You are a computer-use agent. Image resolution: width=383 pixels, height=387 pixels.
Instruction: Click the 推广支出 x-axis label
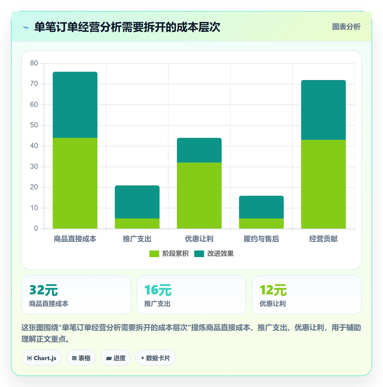pyautogui.click(x=137, y=239)
